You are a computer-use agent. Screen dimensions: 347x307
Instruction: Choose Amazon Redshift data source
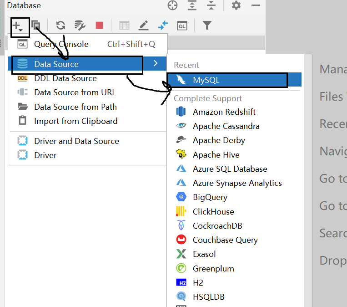(234, 112)
